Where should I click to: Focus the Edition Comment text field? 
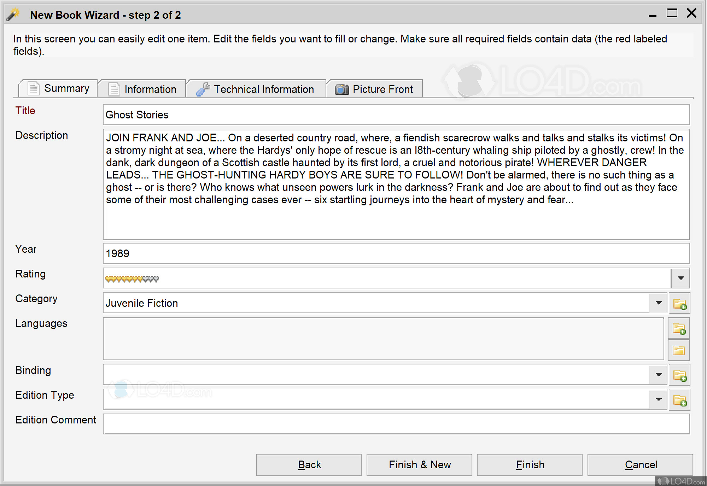click(x=396, y=424)
